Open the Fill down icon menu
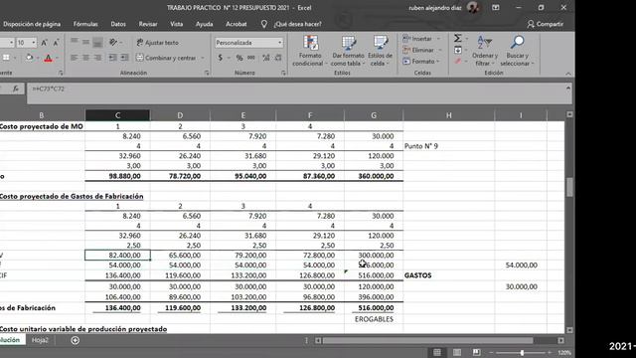This screenshot has height=358, width=636. pyautogui.click(x=458, y=50)
